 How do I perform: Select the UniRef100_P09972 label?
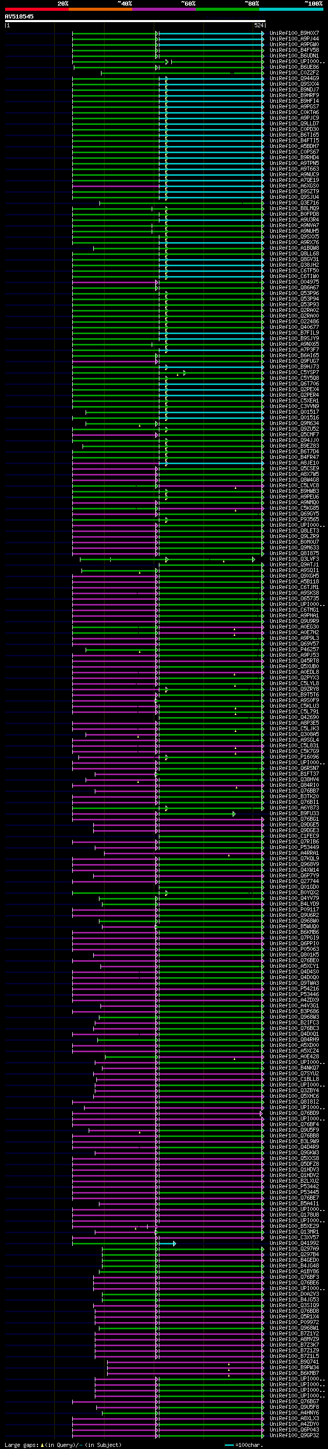click(x=294, y=1323)
